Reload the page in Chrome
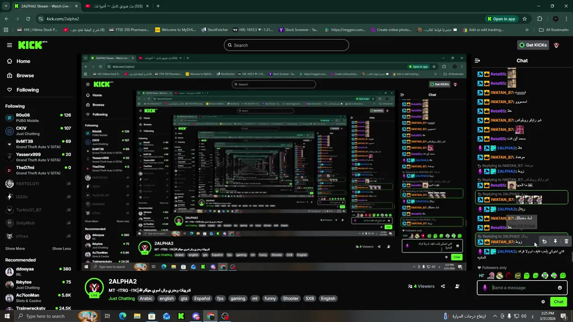573x322 pixels. tap(28, 19)
